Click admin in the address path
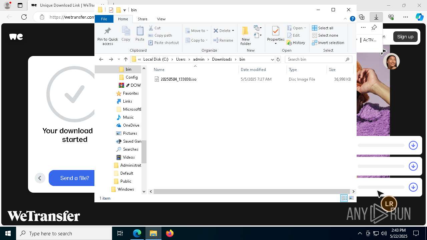 [x=198, y=59]
